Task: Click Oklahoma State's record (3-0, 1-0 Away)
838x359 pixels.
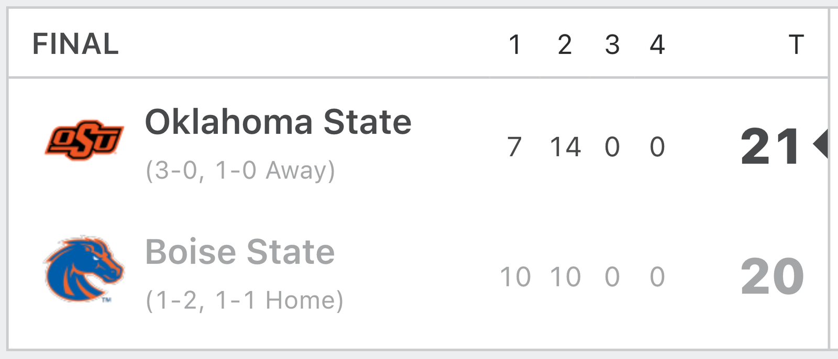Action: pos(240,170)
